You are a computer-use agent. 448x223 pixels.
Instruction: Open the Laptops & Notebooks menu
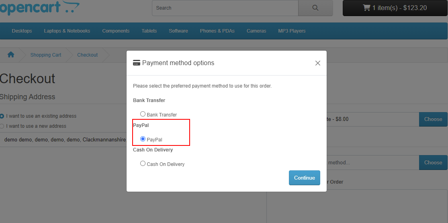(x=67, y=31)
